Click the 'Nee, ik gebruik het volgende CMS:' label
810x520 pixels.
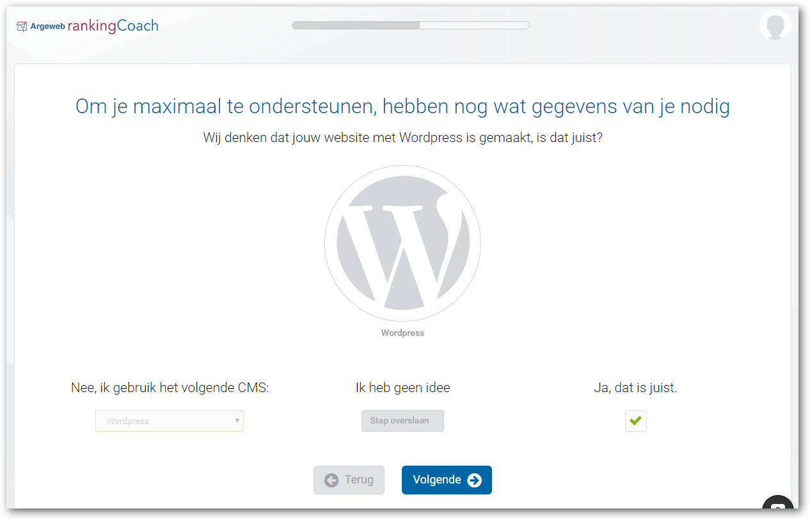(x=170, y=388)
